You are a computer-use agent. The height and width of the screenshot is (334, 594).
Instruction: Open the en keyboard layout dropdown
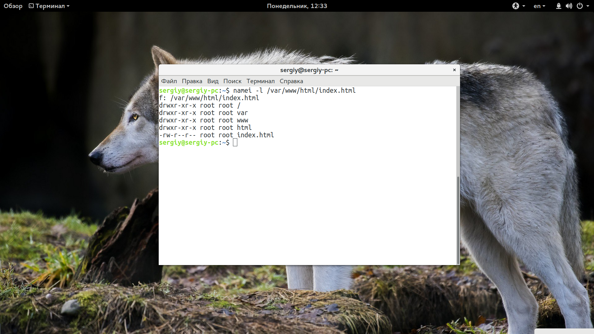coord(539,6)
